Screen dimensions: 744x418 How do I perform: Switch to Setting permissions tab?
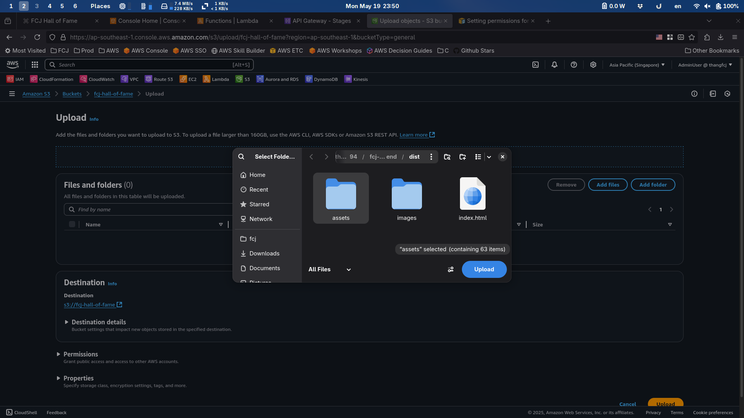[498, 21]
